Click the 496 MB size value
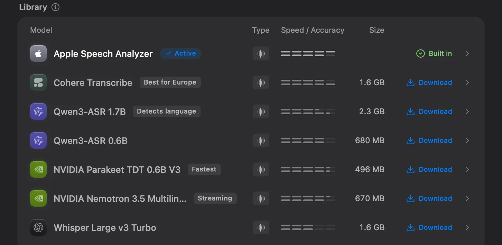Image resolution: width=502 pixels, height=245 pixels. [x=370, y=169]
